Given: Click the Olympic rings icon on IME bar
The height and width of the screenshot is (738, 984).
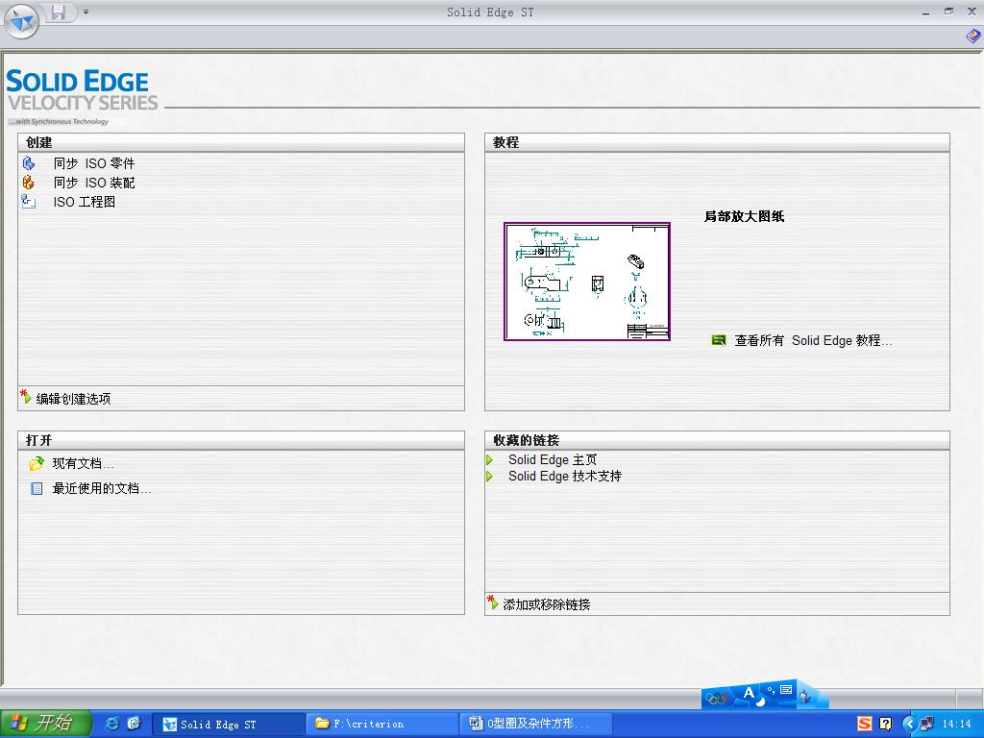Looking at the screenshot, I should click(717, 698).
